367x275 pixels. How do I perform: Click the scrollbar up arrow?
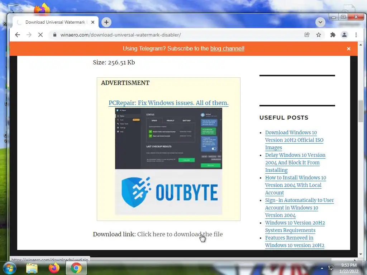coord(361,45)
